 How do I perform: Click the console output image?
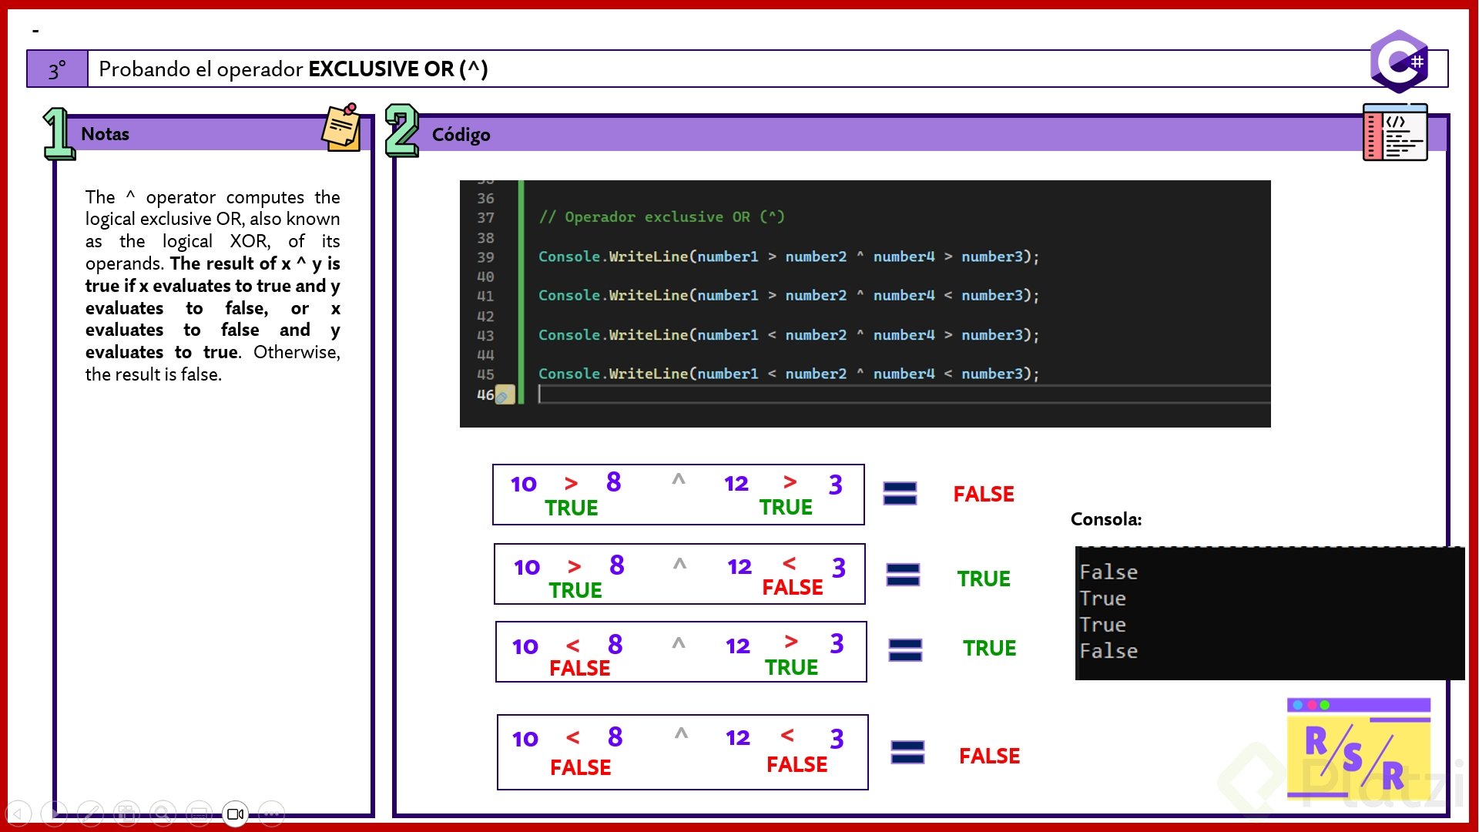pyautogui.click(x=1269, y=613)
